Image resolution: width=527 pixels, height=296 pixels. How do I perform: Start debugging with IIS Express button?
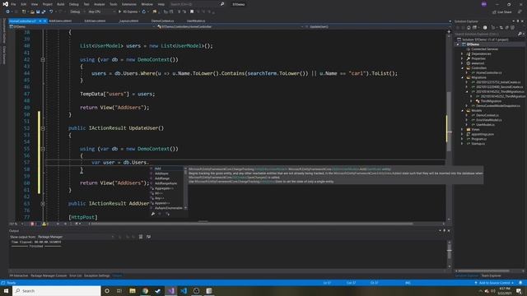[128, 12]
